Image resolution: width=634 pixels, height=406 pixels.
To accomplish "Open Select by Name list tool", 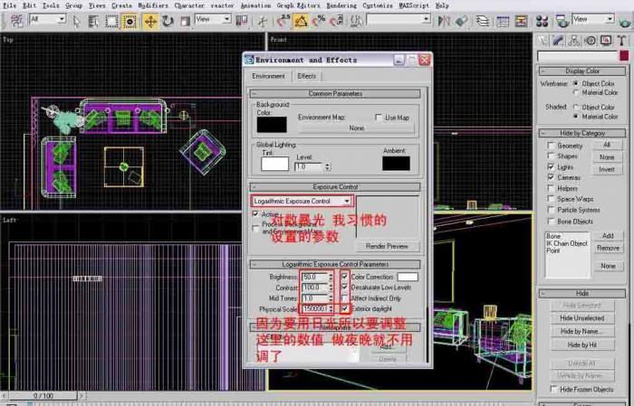I will click(93, 21).
